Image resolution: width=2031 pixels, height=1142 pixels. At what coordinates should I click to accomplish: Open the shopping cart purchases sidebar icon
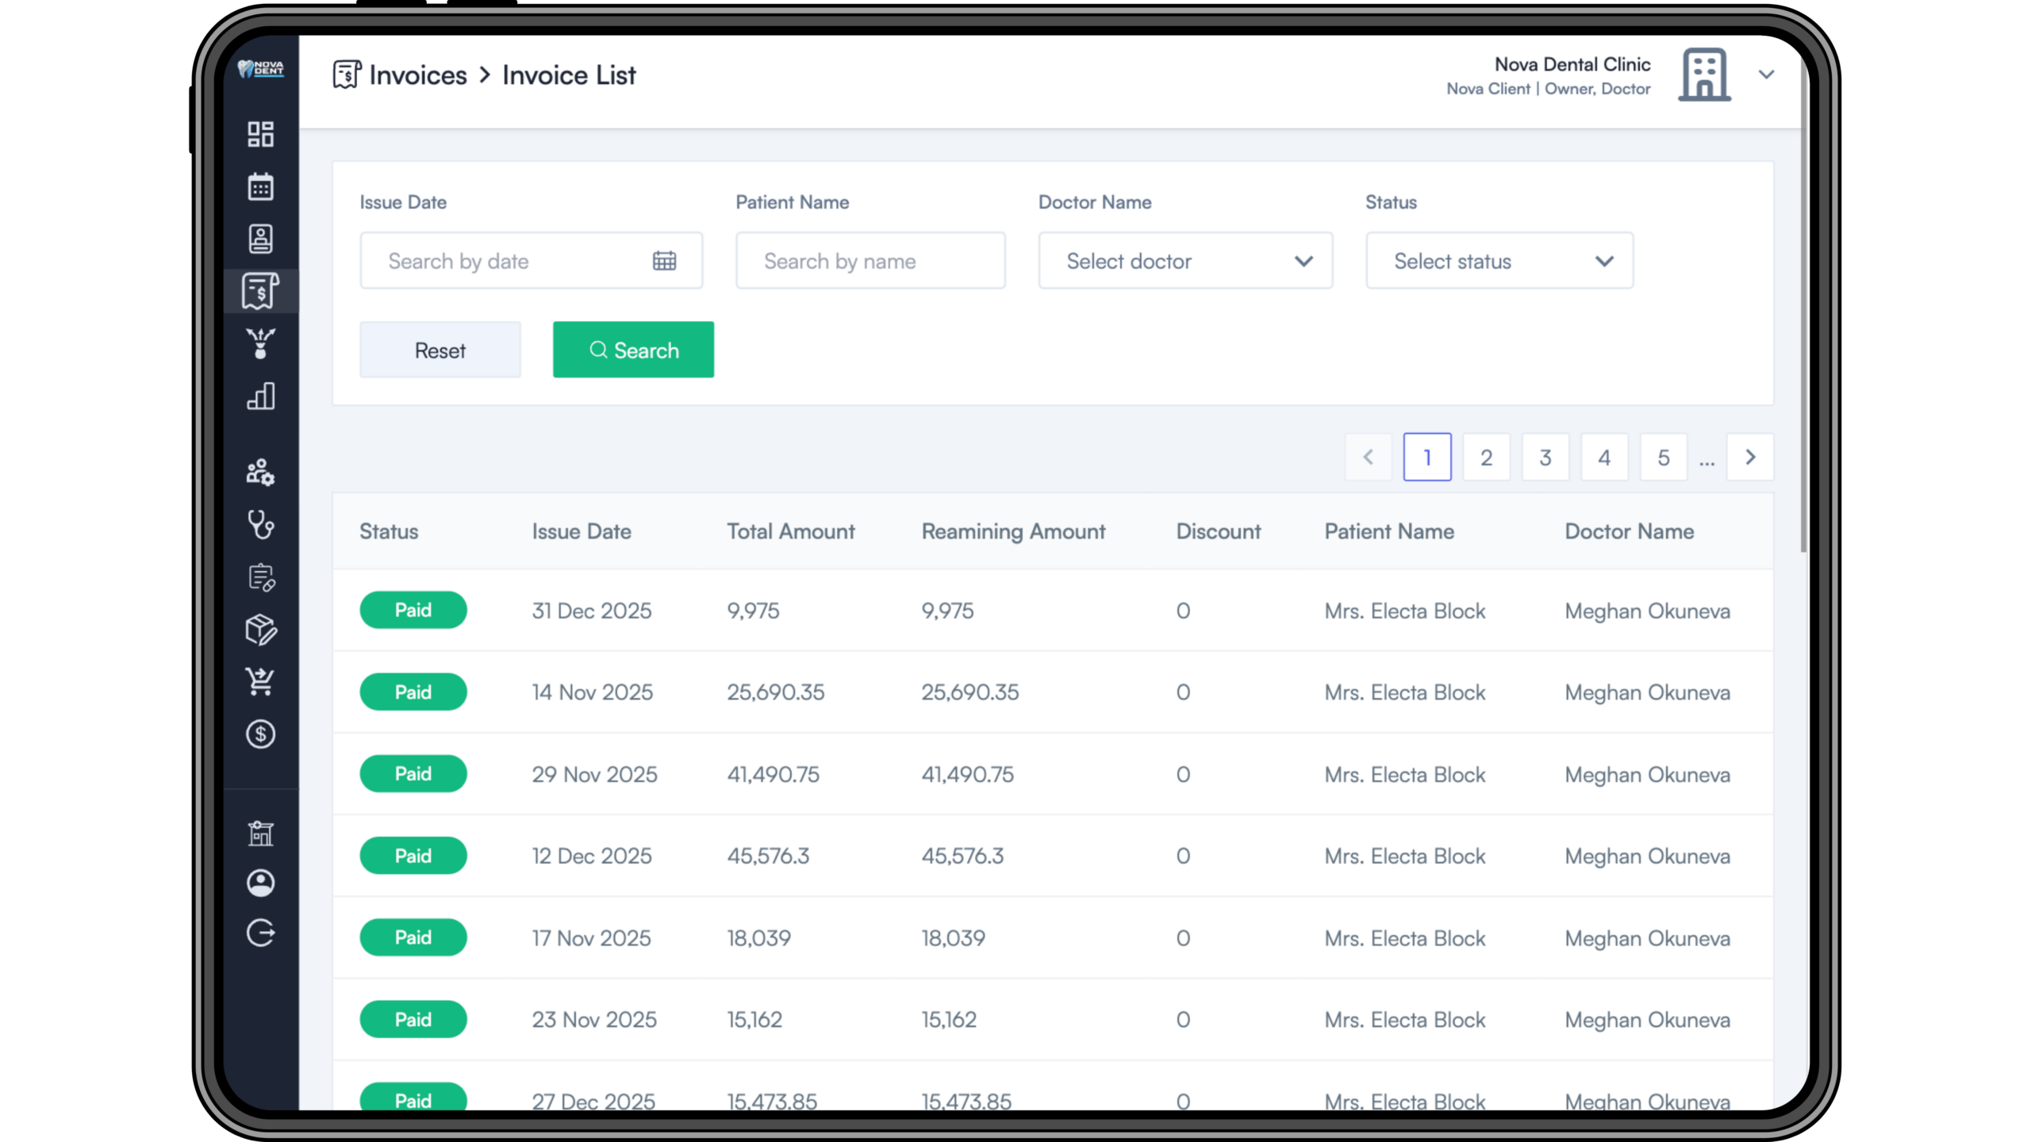(260, 681)
